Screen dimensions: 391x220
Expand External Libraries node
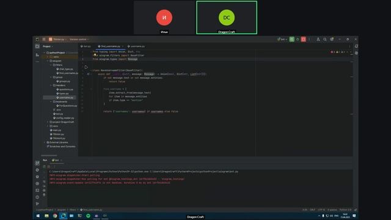pos(45,142)
